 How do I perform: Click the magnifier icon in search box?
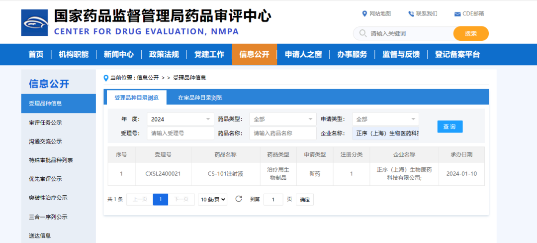[362, 33]
